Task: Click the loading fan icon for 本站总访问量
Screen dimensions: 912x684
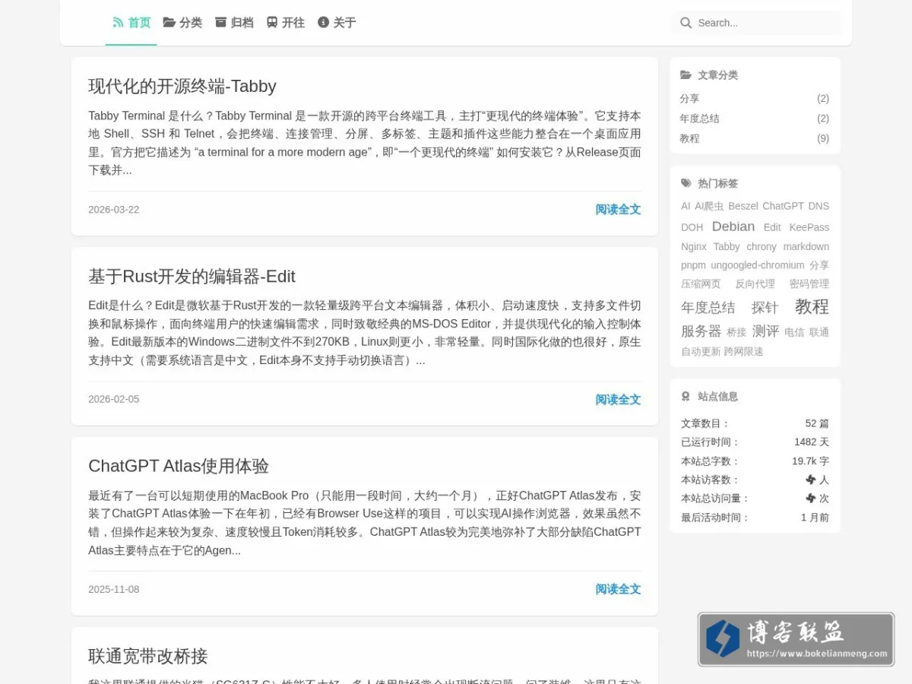Action: (811, 499)
